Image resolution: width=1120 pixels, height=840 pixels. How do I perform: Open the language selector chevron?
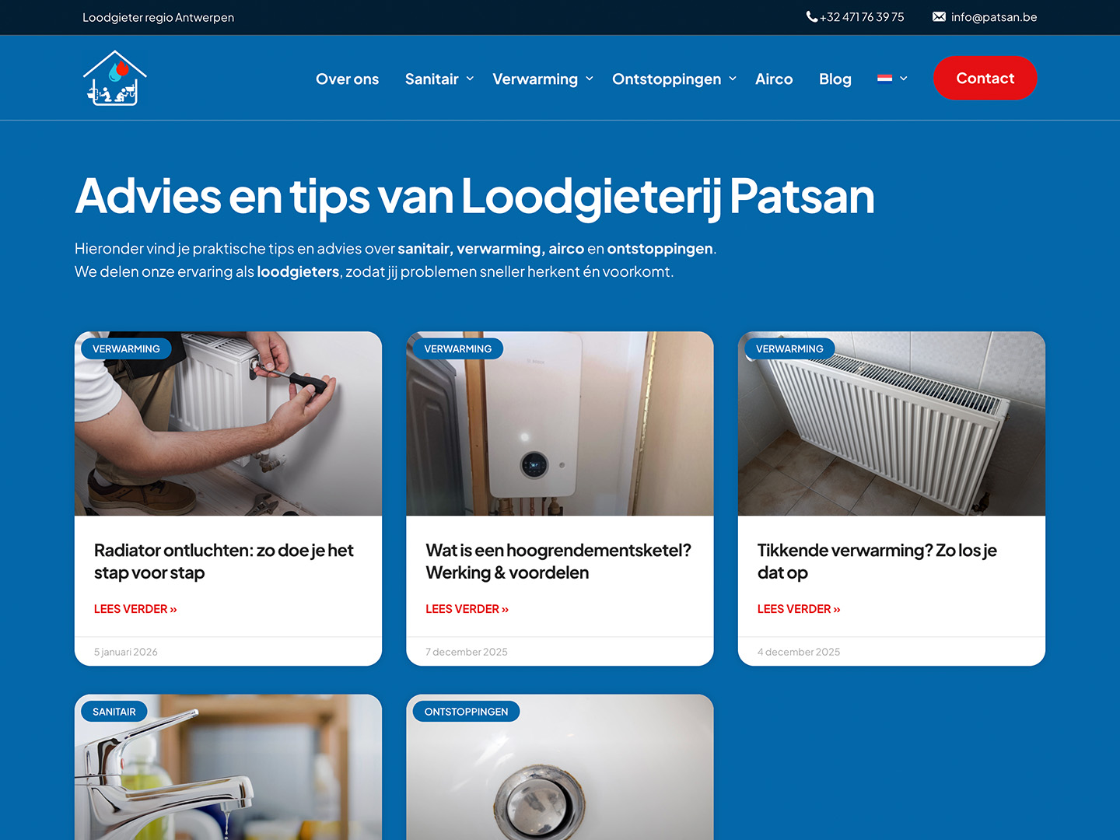tap(904, 79)
